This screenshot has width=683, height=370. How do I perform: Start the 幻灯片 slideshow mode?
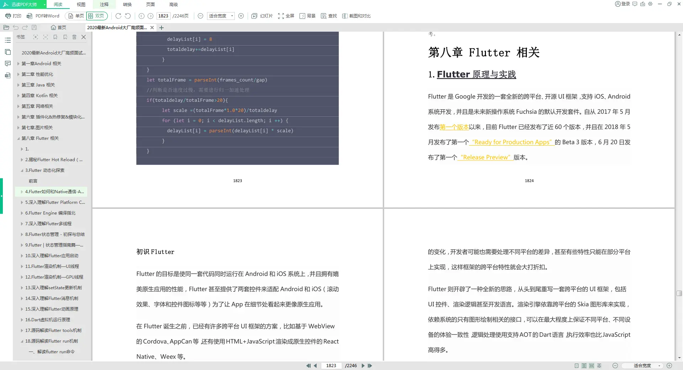click(261, 16)
